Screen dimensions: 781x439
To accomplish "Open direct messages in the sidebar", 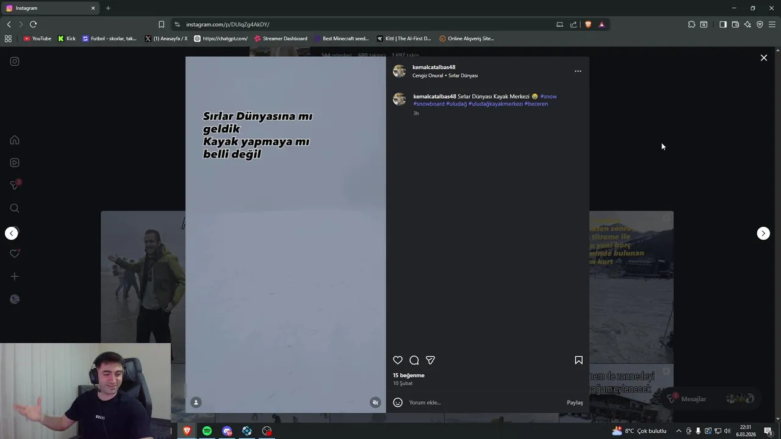I will pyautogui.click(x=15, y=185).
